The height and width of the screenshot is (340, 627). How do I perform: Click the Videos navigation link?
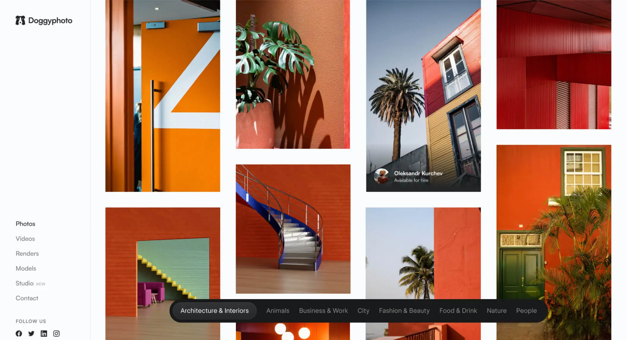pos(25,238)
